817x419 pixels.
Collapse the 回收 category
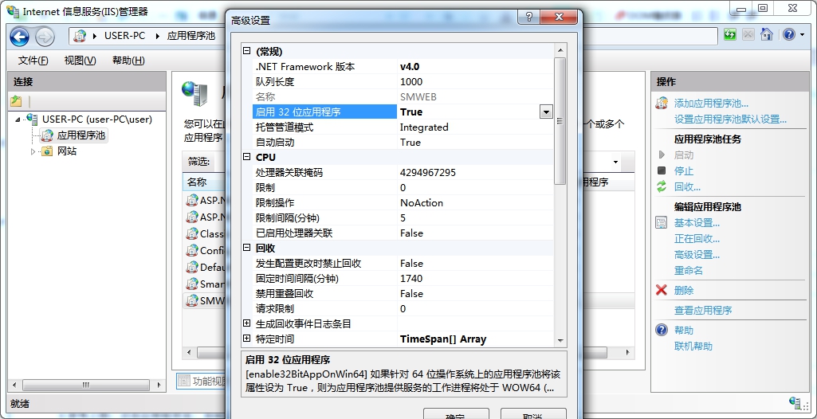coord(247,248)
